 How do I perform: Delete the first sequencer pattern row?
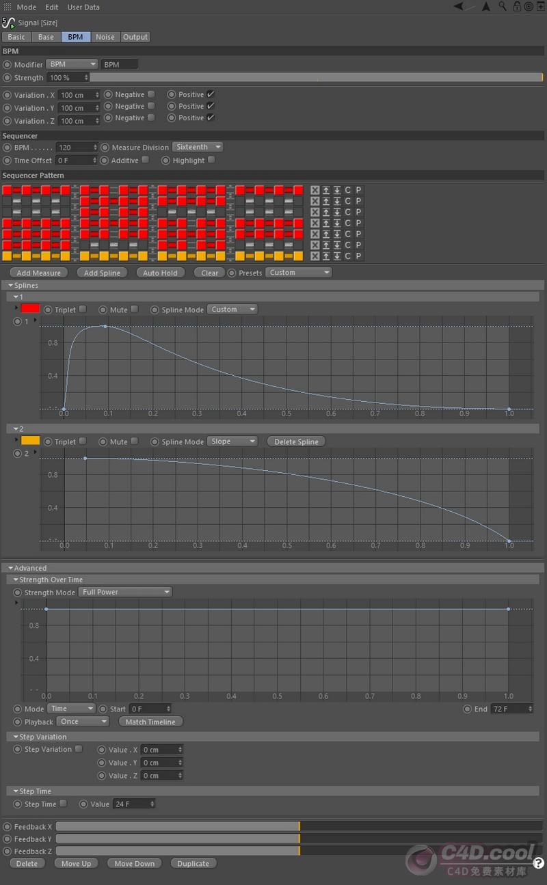(x=315, y=190)
